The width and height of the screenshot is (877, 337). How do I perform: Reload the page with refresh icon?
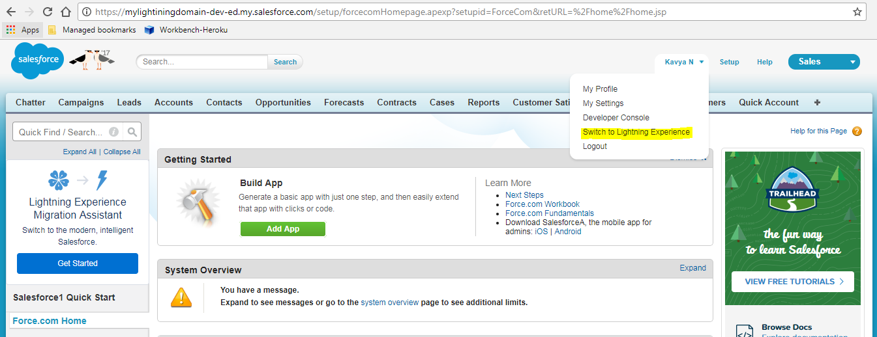click(48, 12)
